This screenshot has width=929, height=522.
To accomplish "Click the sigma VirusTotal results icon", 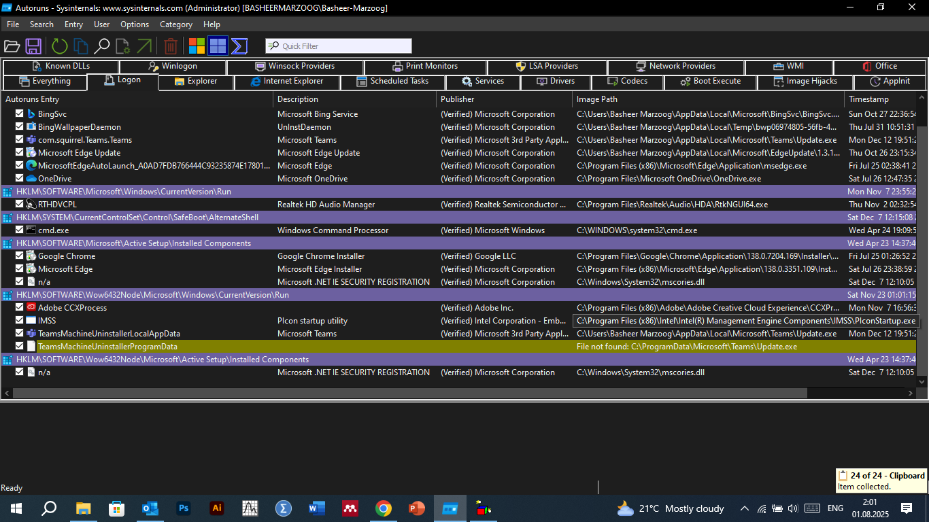I will (239, 46).
